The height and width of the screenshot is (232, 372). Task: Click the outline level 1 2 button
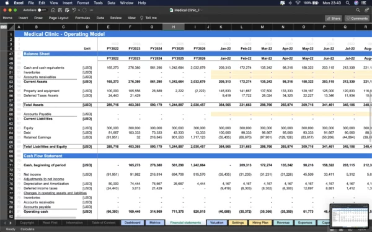4,27
